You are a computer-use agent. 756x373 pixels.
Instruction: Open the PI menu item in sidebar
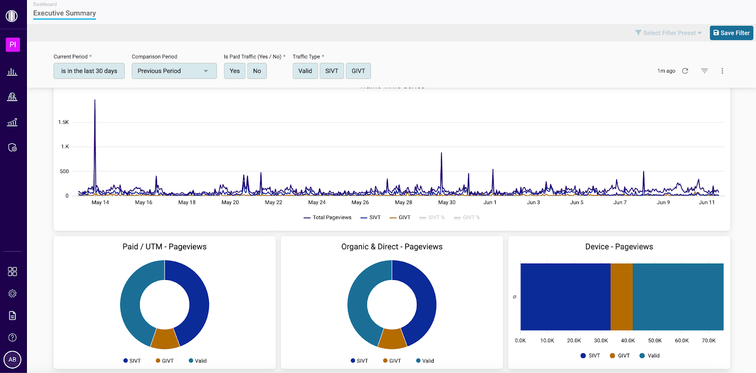point(13,44)
